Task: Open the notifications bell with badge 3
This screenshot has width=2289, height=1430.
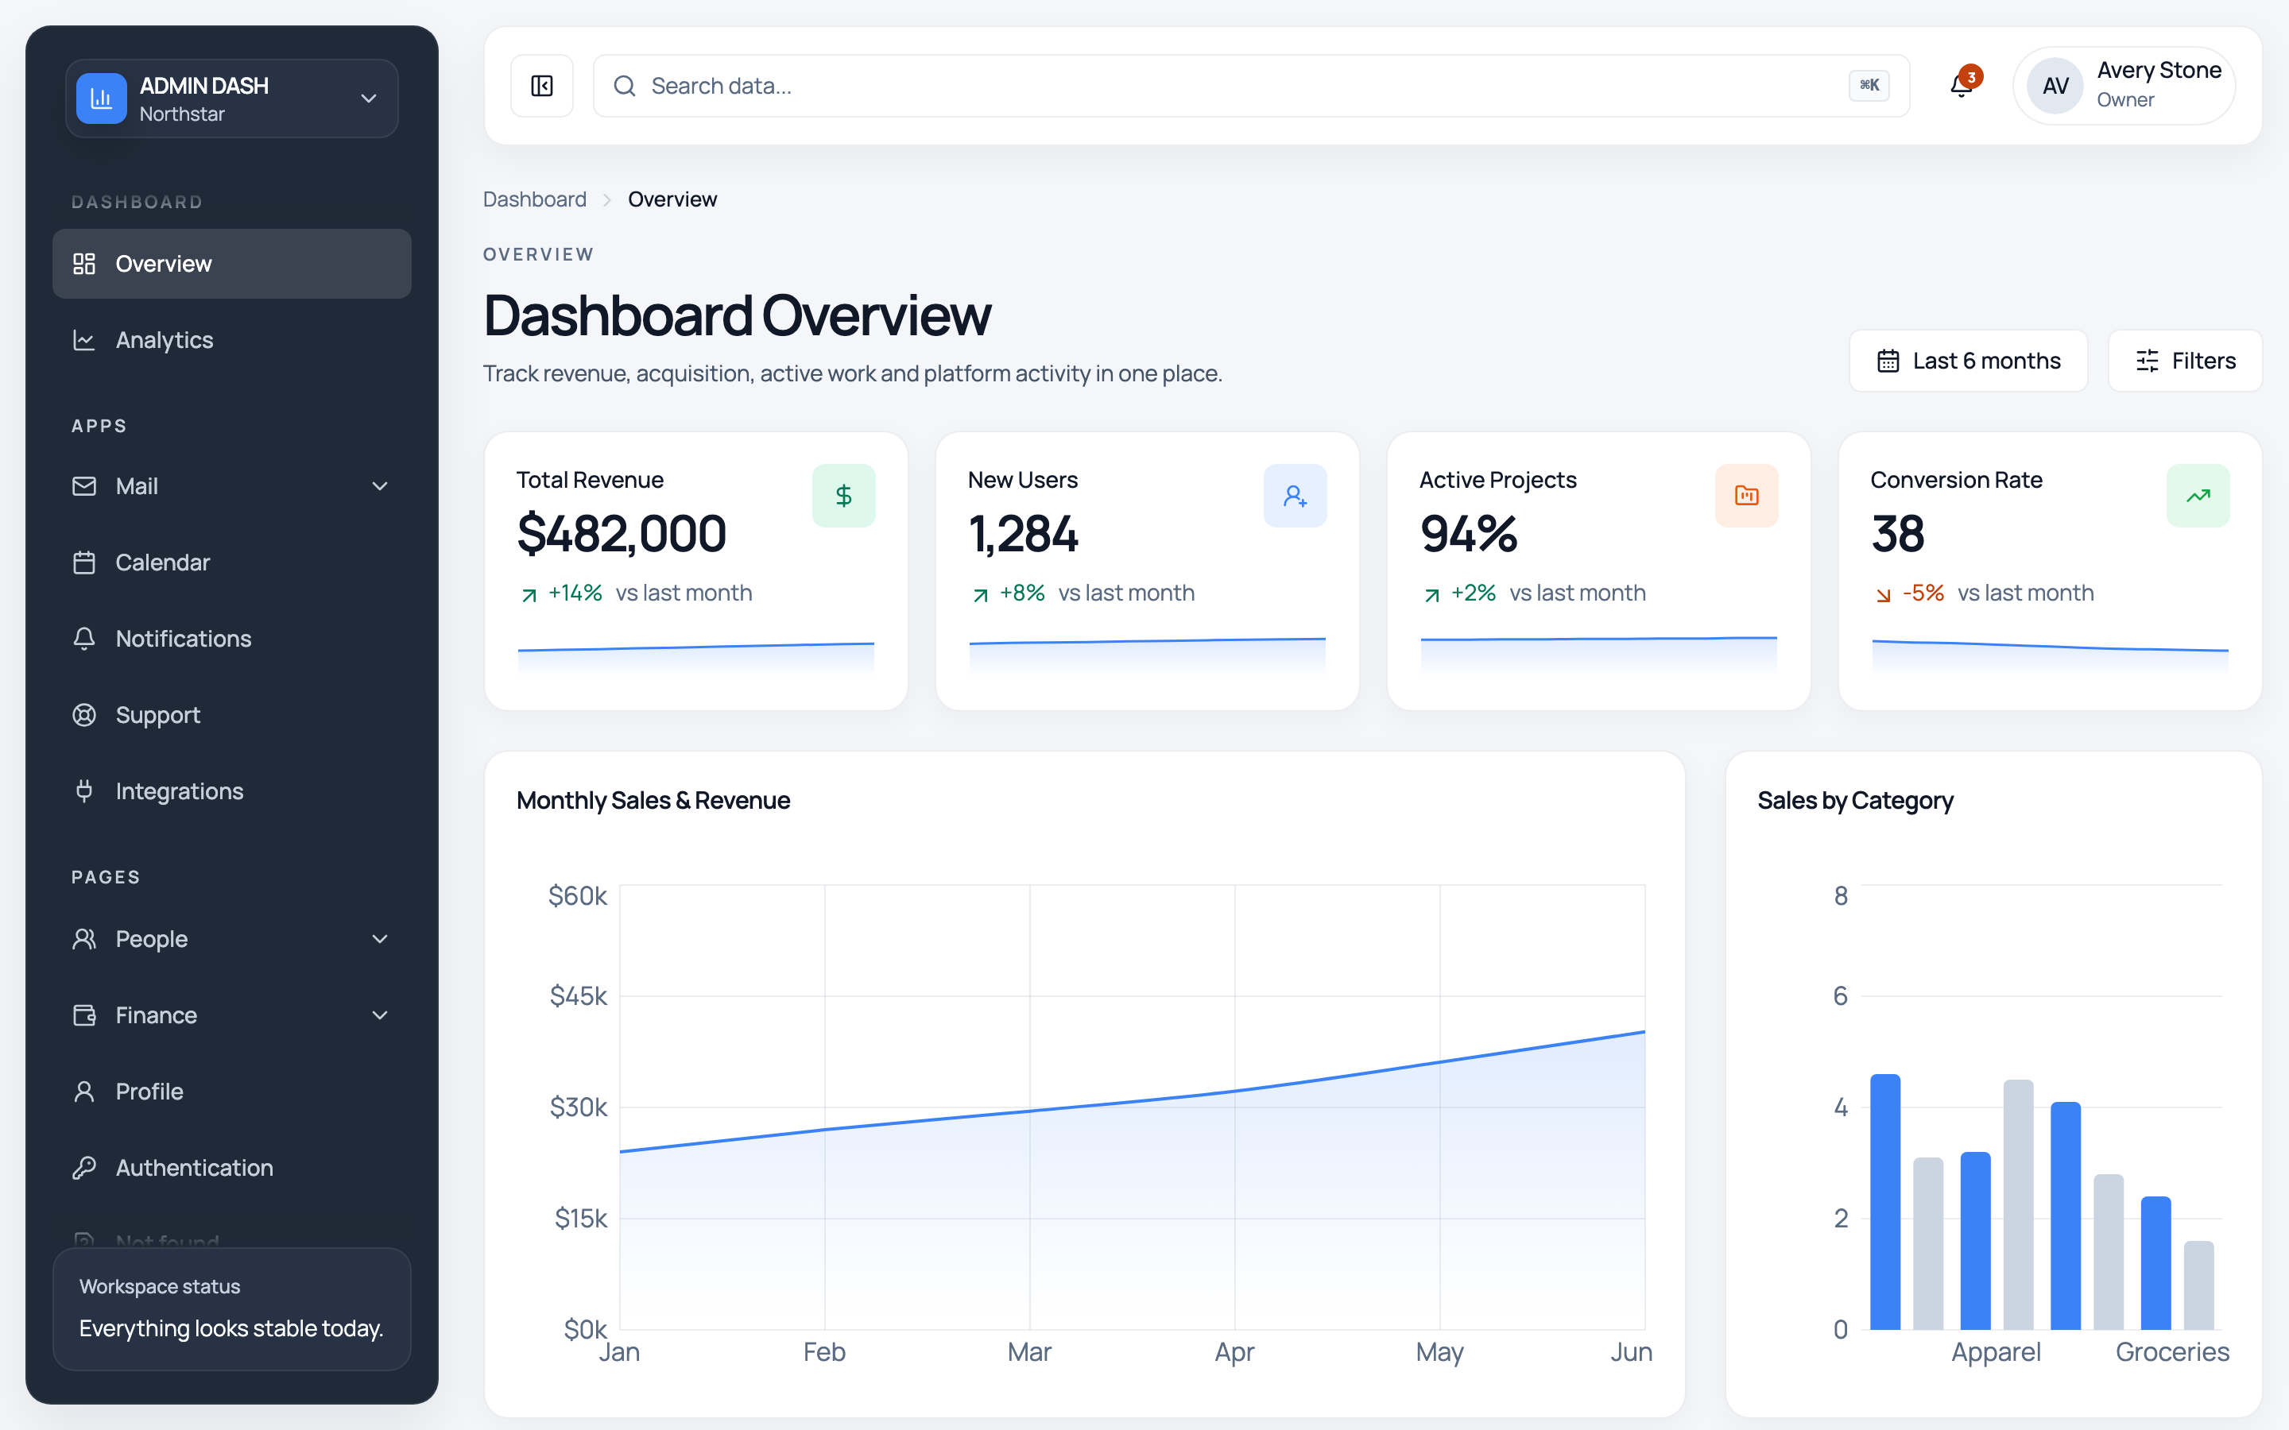Action: tap(1962, 85)
